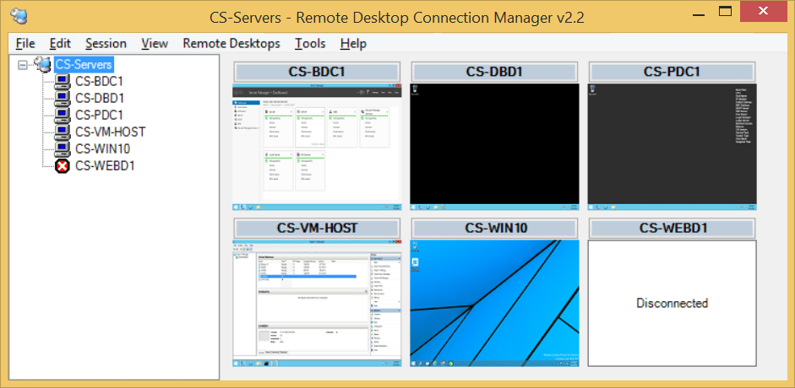
Task: Select the CS-DBD1 server in the tree
Action: (100, 98)
